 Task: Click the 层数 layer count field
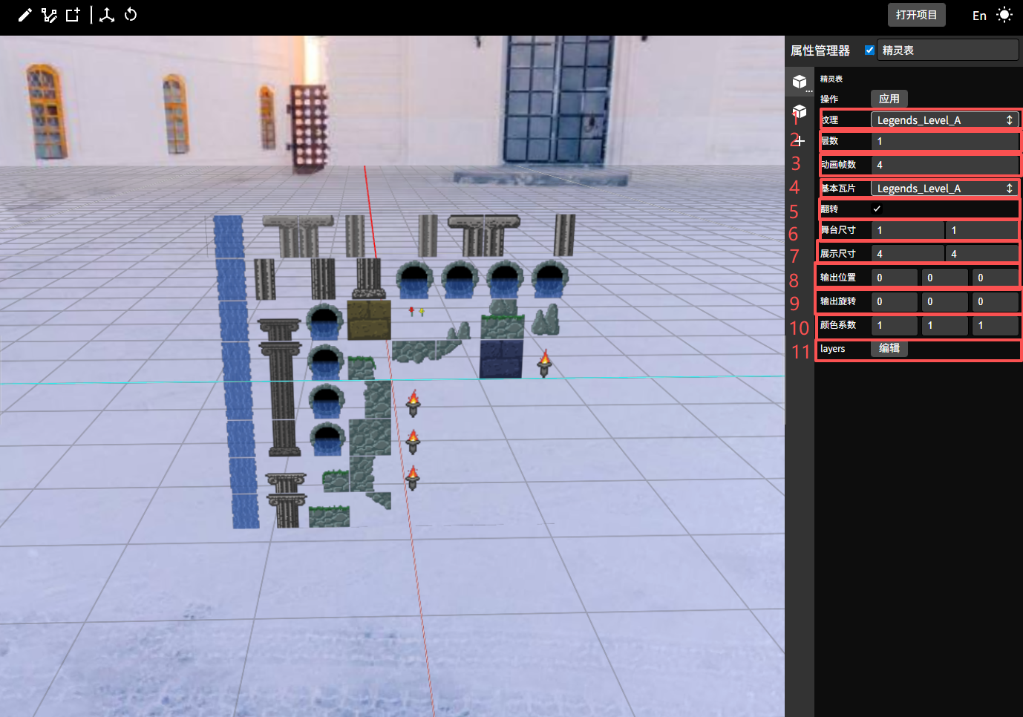click(944, 141)
